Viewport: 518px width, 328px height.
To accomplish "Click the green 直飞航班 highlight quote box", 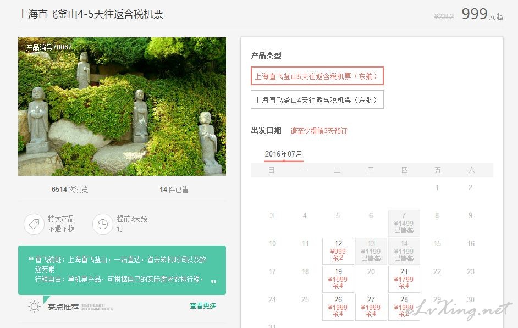I will click(x=122, y=270).
